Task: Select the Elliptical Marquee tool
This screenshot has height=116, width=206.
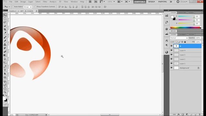Action: 5,19
